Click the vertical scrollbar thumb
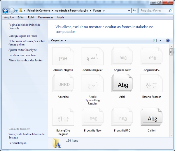 pos(171,52)
